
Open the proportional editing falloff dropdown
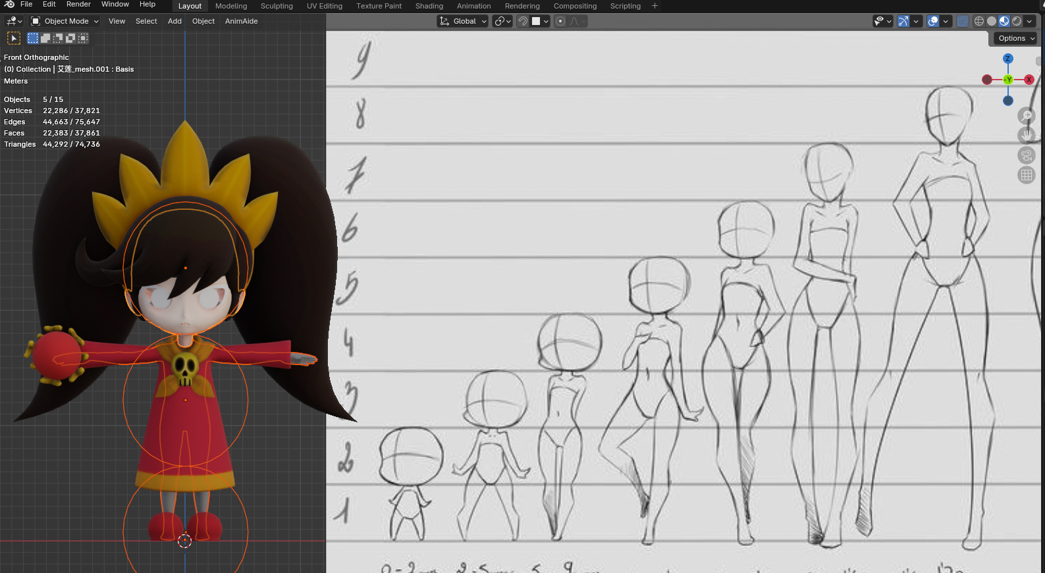(x=577, y=21)
